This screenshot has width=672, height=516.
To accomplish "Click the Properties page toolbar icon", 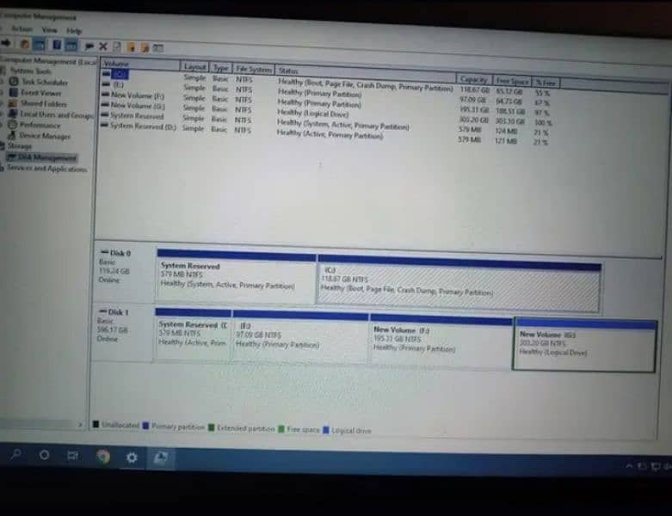I will pyautogui.click(x=117, y=46).
